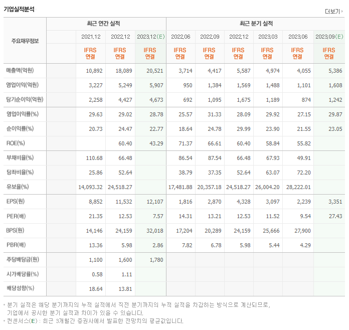This screenshot has width=349, height=330.
Task: Select debt ratio value 110.68
Action: point(94,158)
